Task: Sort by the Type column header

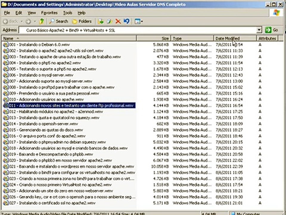Action: [x=192, y=39]
